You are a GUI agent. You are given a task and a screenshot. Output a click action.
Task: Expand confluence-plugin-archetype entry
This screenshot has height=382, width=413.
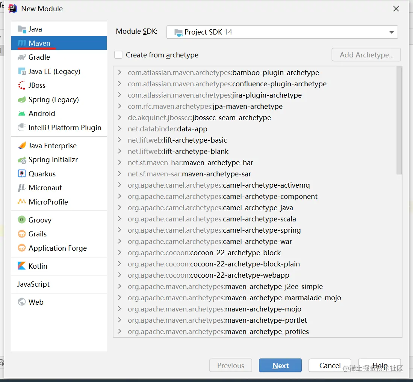pos(120,84)
